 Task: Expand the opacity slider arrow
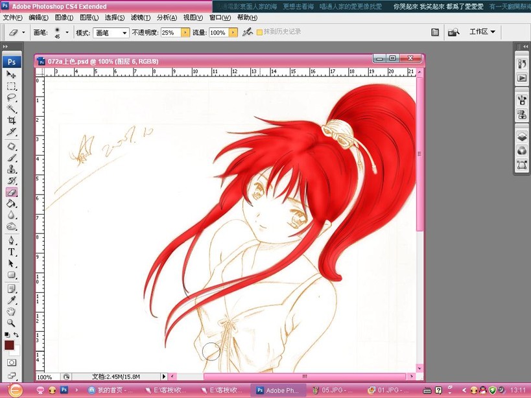pos(185,32)
